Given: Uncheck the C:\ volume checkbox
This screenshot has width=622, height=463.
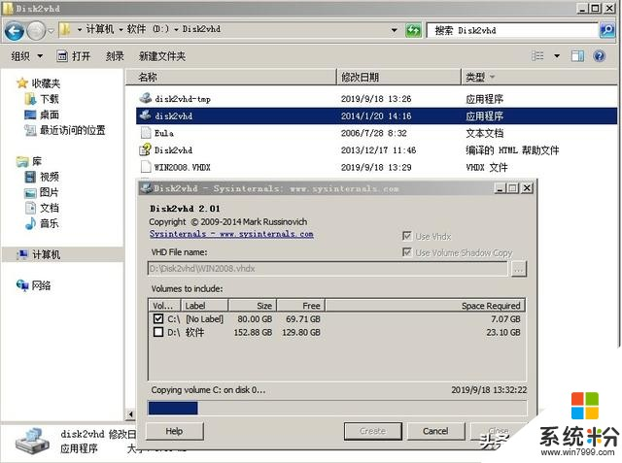Looking at the screenshot, I should click(x=158, y=318).
